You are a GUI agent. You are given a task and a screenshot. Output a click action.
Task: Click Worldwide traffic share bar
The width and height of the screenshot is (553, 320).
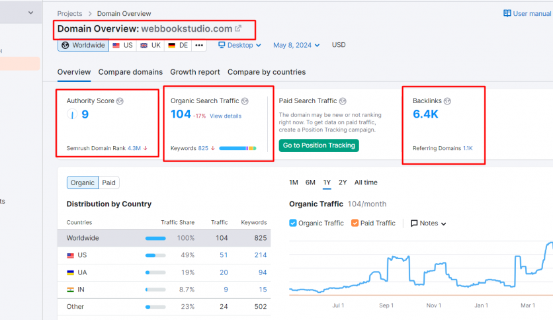(155, 239)
